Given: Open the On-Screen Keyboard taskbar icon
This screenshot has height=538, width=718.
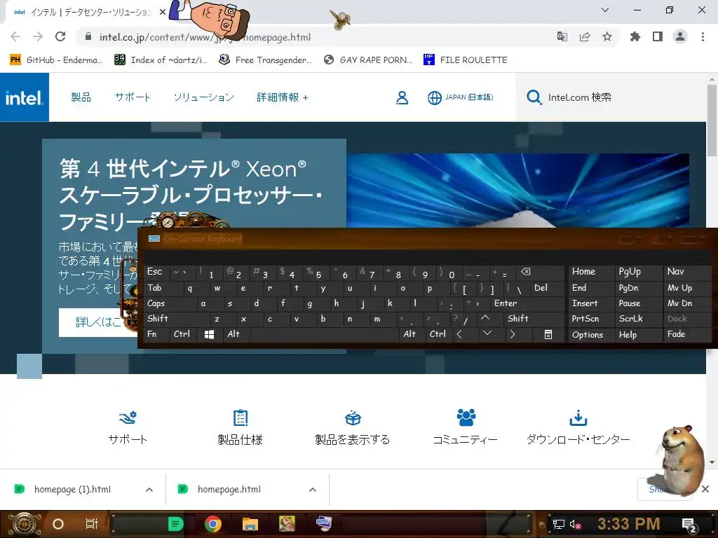Looking at the screenshot, I should [324, 523].
